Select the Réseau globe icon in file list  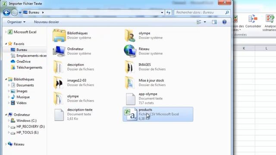coord(130,51)
